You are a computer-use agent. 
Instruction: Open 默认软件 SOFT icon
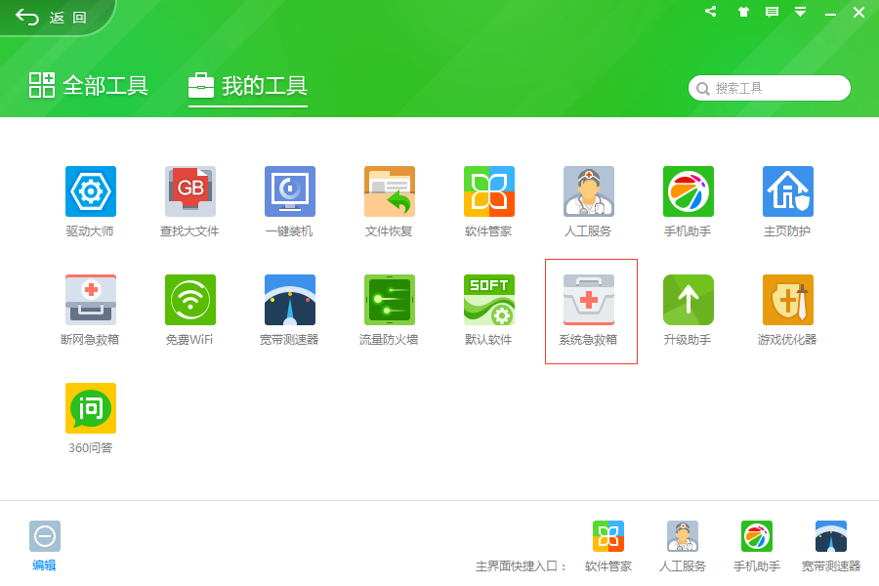489,300
